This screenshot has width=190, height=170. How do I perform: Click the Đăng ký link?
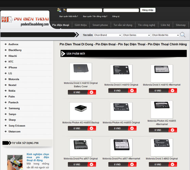click(x=116, y=16)
